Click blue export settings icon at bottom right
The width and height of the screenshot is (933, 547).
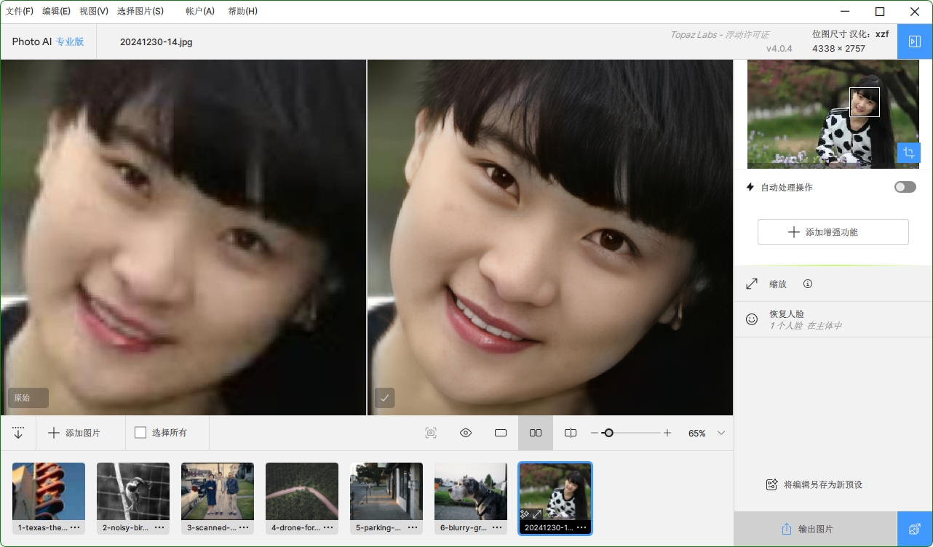(915, 529)
